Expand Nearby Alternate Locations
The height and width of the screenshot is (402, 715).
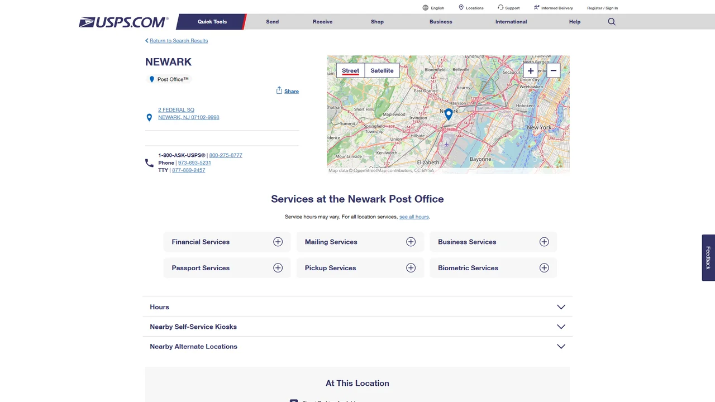click(x=357, y=347)
